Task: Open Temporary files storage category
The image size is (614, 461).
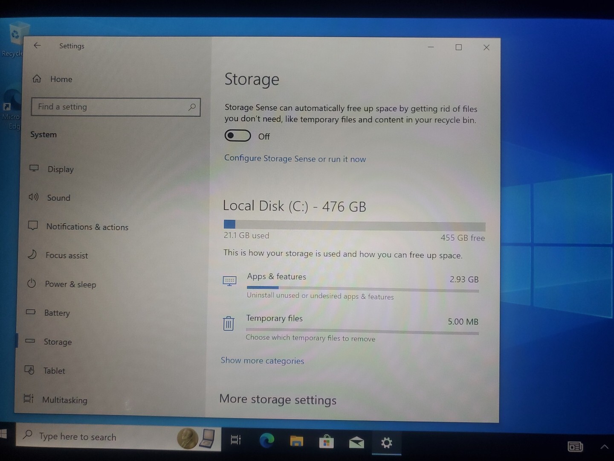Action: [x=350, y=328]
